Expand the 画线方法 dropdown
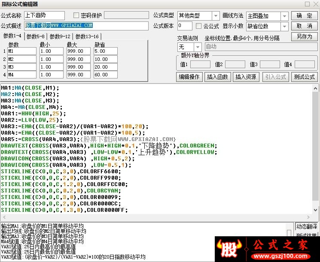This screenshot has height=262, width=320. (x=284, y=16)
